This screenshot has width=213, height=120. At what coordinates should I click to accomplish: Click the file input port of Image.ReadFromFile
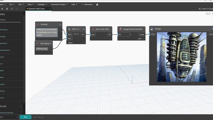click(x=124, y=35)
